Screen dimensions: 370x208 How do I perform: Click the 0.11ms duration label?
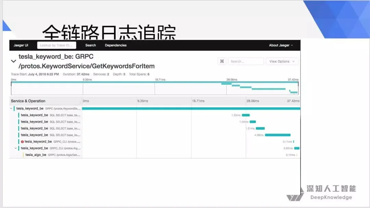click(x=287, y=142)
